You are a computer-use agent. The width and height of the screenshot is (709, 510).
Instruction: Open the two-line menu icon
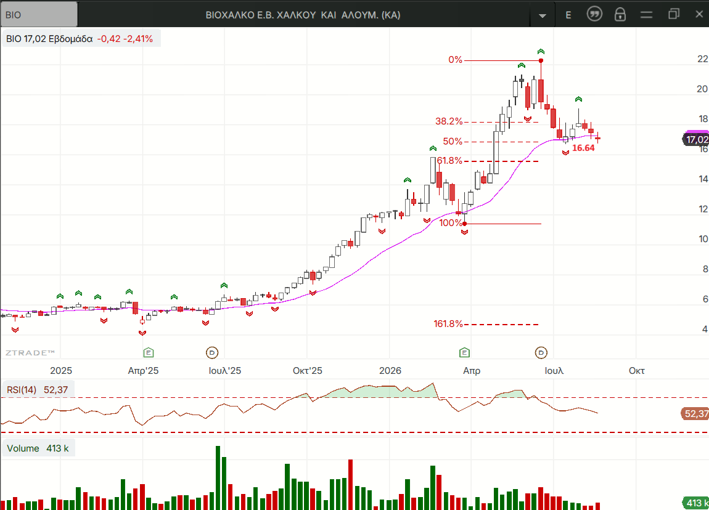[647, 15]
